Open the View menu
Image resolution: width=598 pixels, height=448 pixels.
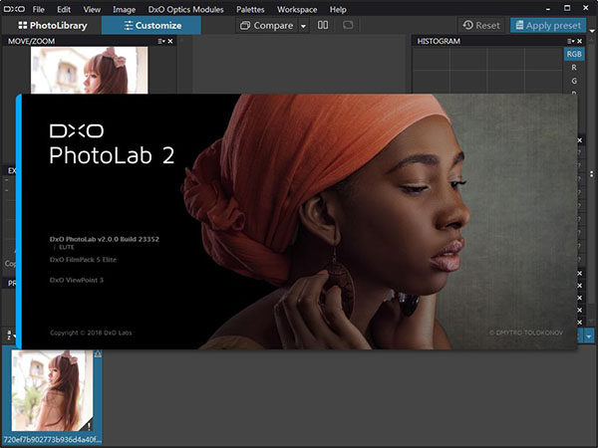92,10
